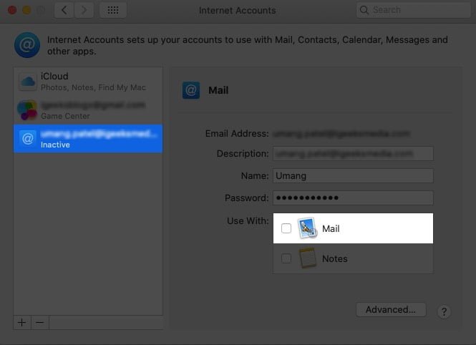Select the Inactive mail account row

[x=88, y=139]
